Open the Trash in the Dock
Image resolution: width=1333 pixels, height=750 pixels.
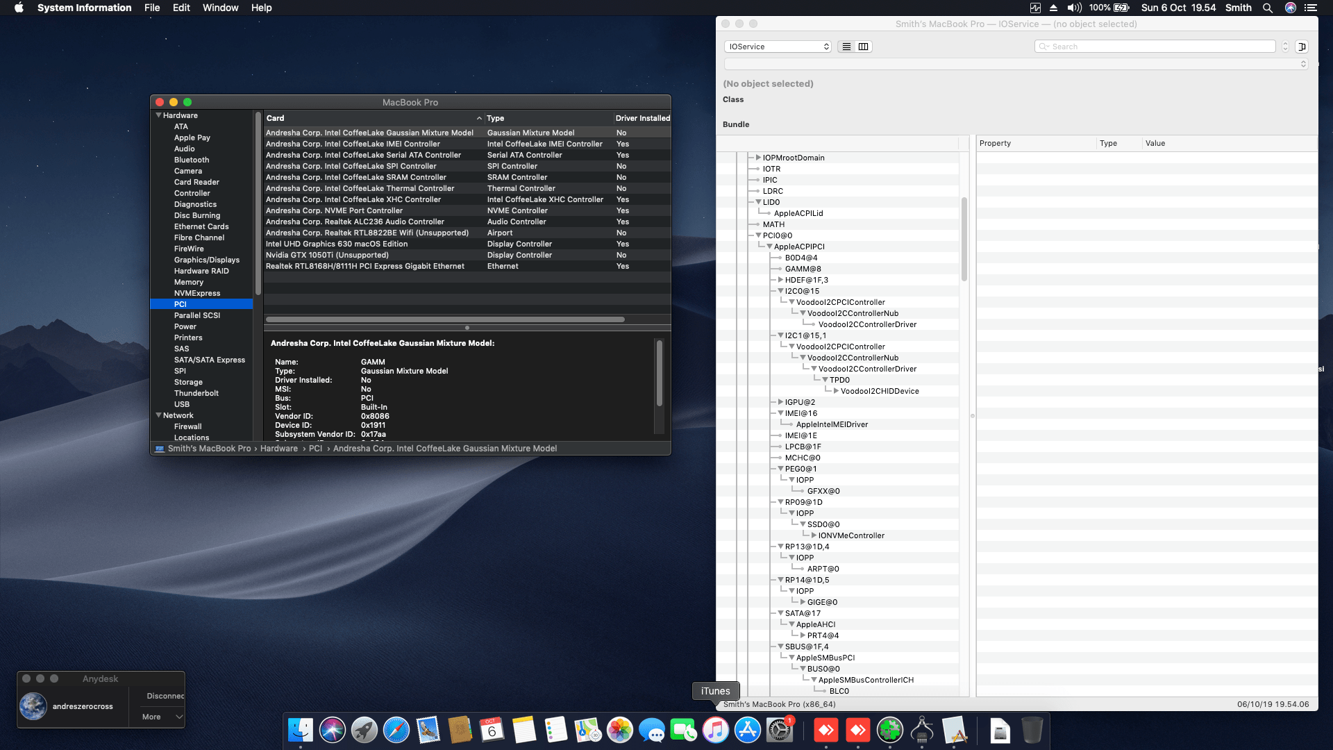click(x=1032, y=731)
